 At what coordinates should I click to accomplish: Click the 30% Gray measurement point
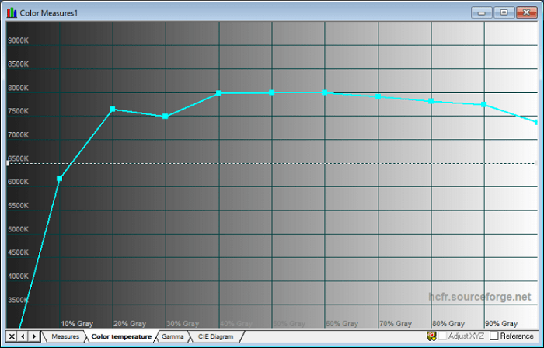166,117
